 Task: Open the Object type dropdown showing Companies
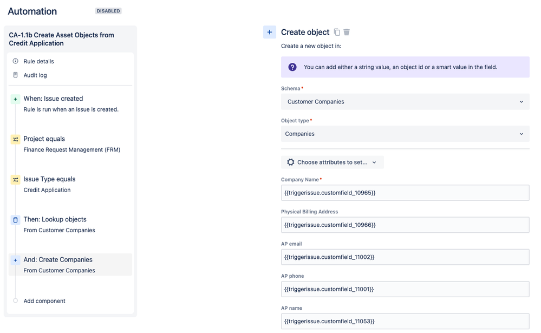(x=405, y=134)
